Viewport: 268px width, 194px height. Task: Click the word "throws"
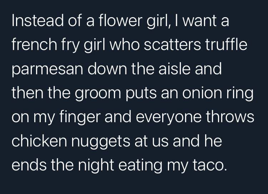pyautogui.click(x=230, y=116)
